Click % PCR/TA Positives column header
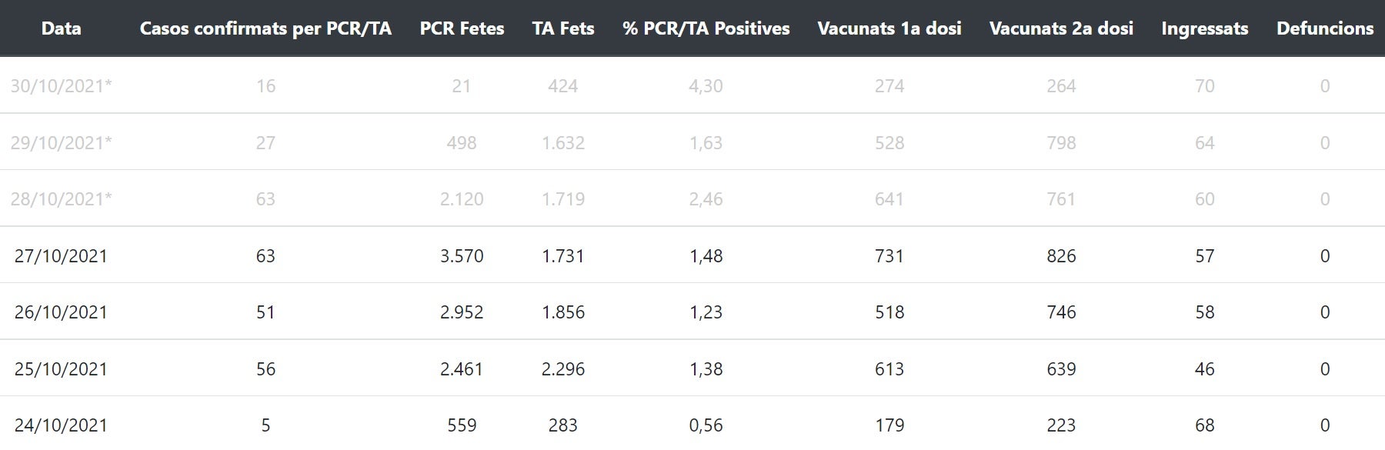 [706, 28]
